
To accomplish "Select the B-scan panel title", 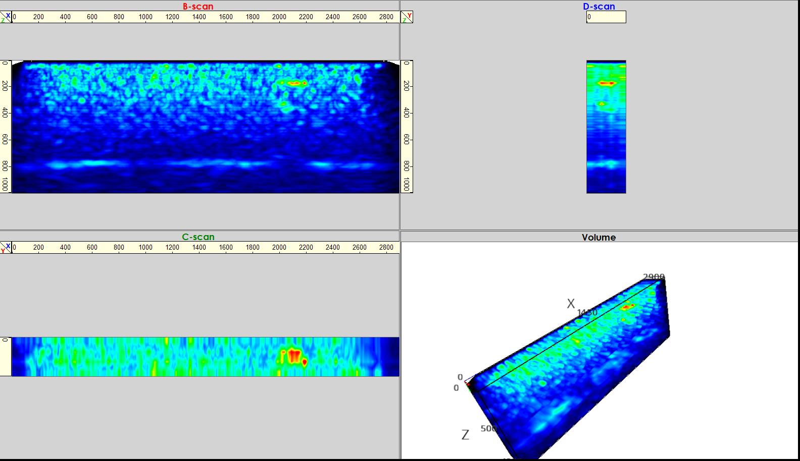I will [198, 7].
